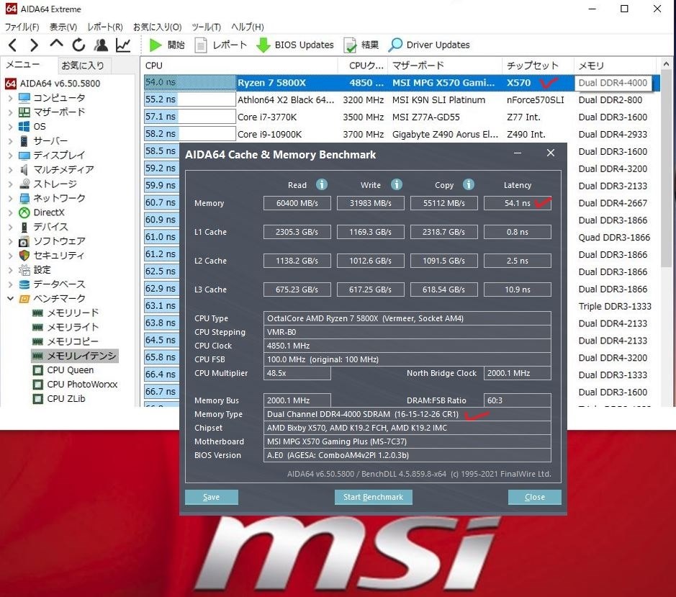Viewport: 676px width, 597px height.
Task: Sort by マザーボード column header
Action: 446,66
